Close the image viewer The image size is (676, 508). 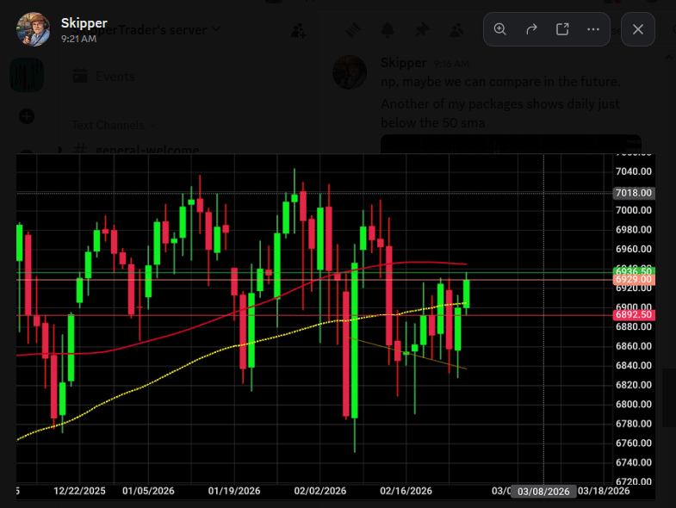(638, 29)
